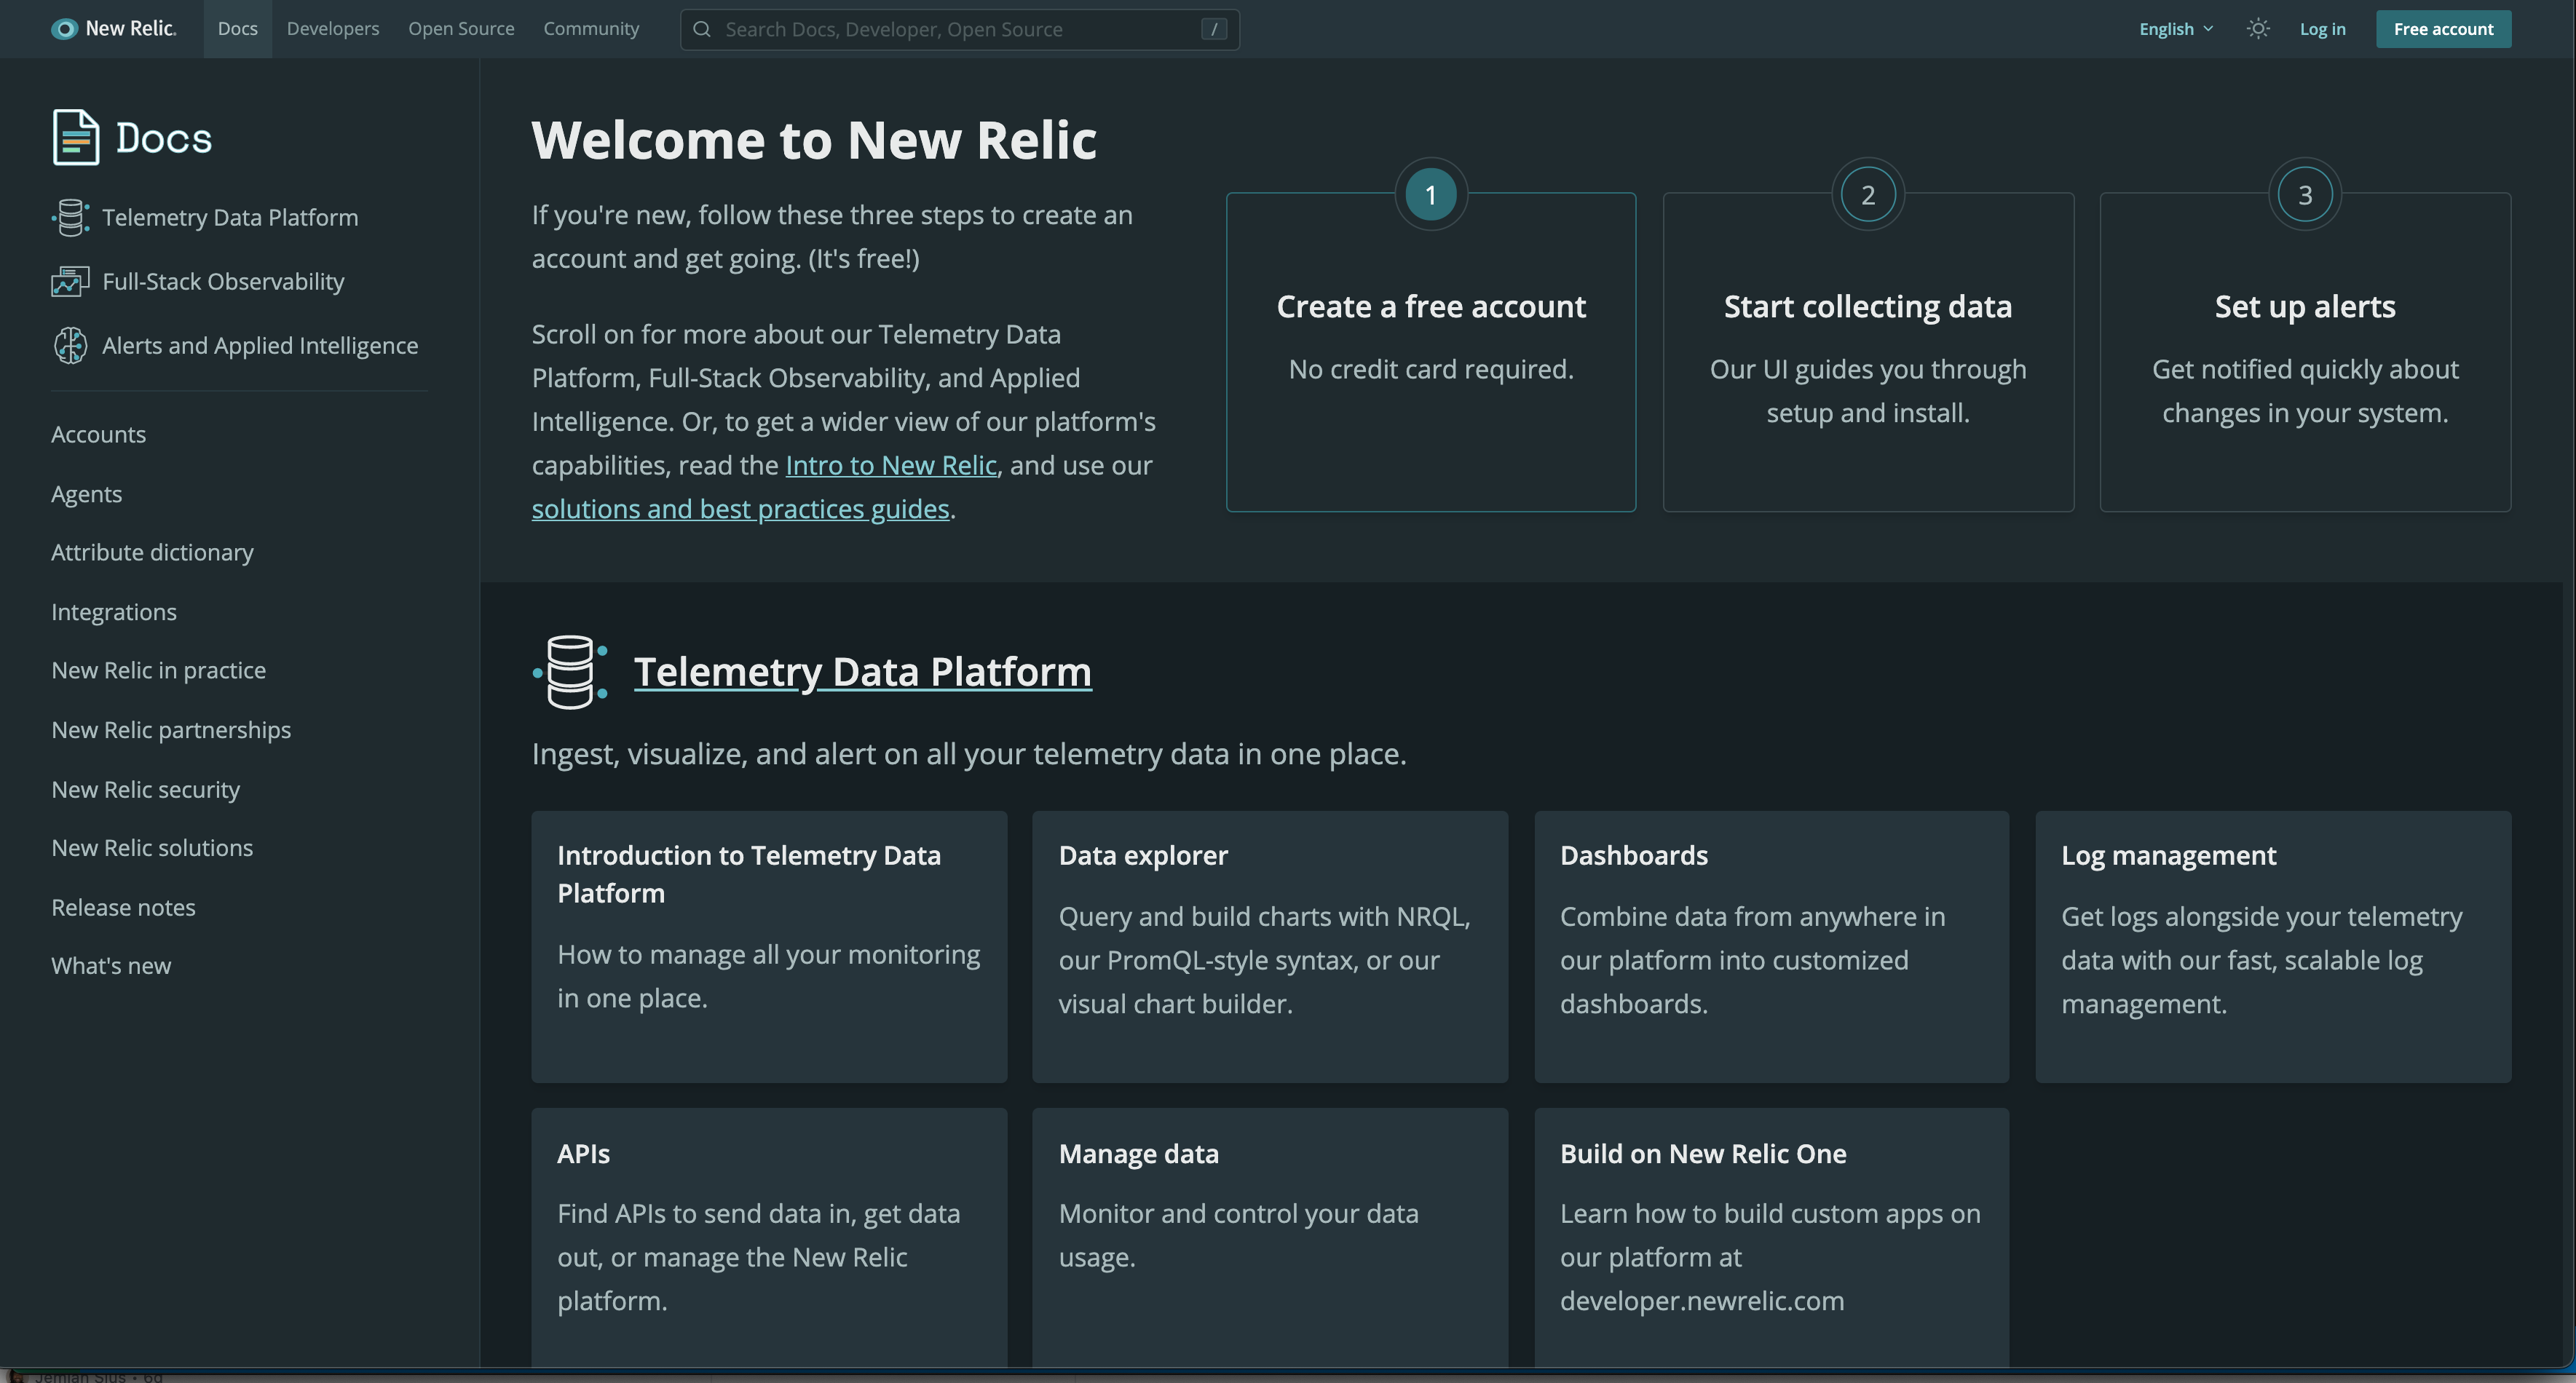The image size is (2576, 1383).
Task: Follow the Intro to New Relic link
Action: [x=890, y=466]
